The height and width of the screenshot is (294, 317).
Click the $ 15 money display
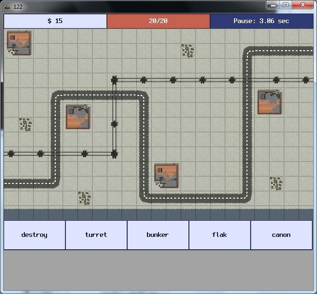click(55, 21)
